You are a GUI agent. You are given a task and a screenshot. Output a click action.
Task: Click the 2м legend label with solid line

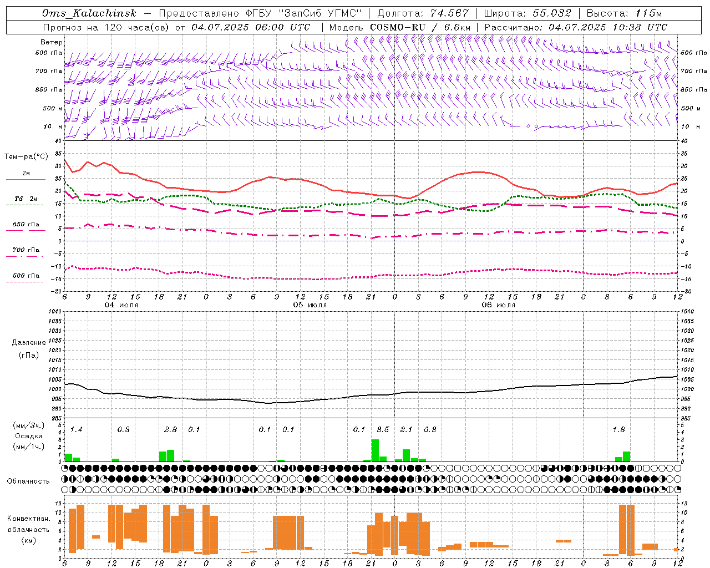click(x=26, y=174)
